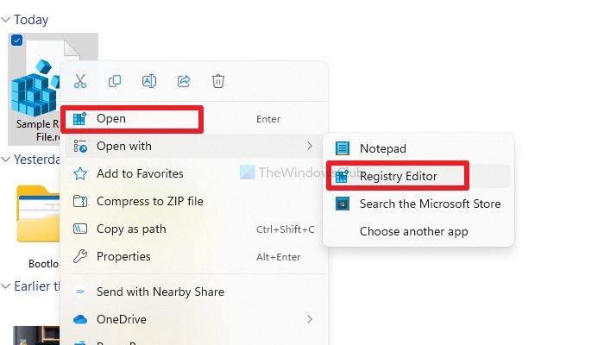The image size is (604, 345).
Task: Click the OneDrive cloud icon
Action: (x=80, y=319)
